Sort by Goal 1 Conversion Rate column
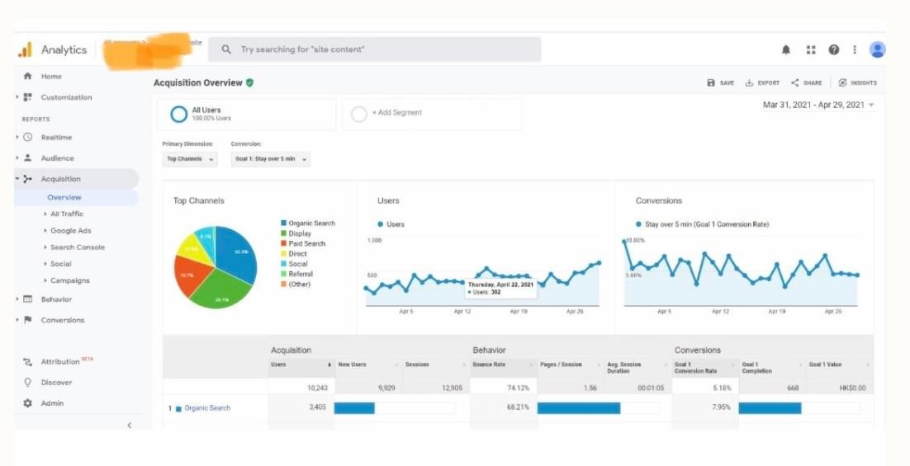This screenshot has width=910, height=466. (x=704, y=368)
